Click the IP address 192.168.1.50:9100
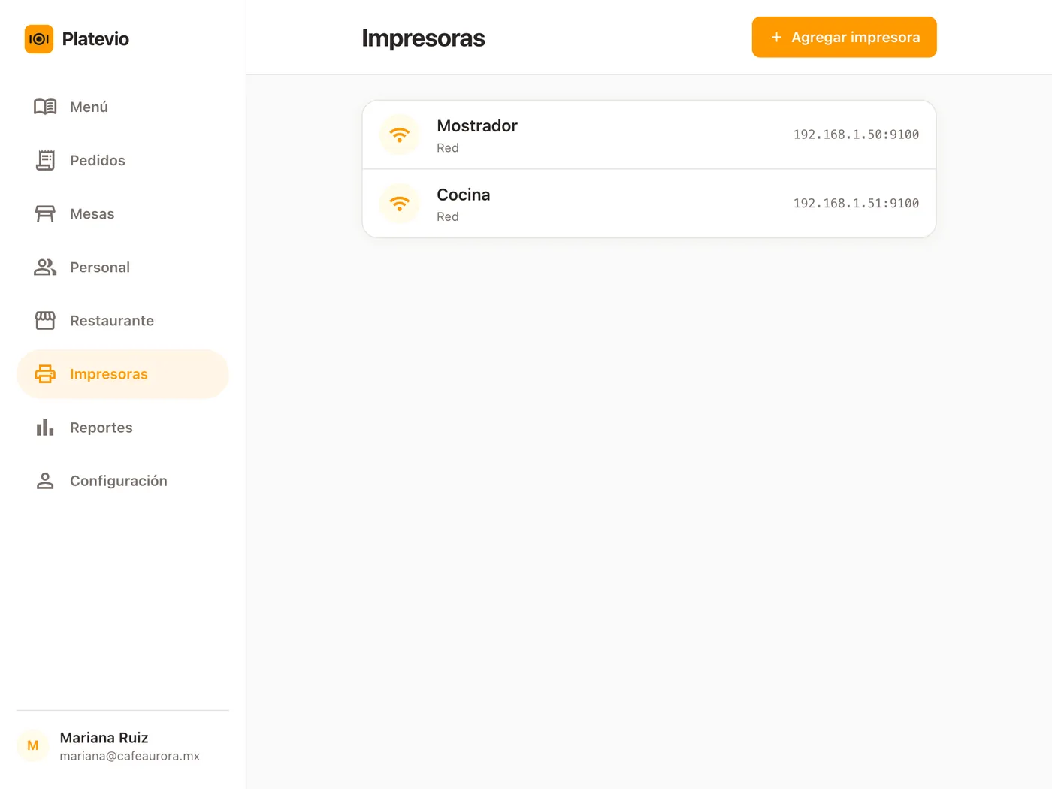The image size is (1052, 789). (x=856, y=135)
